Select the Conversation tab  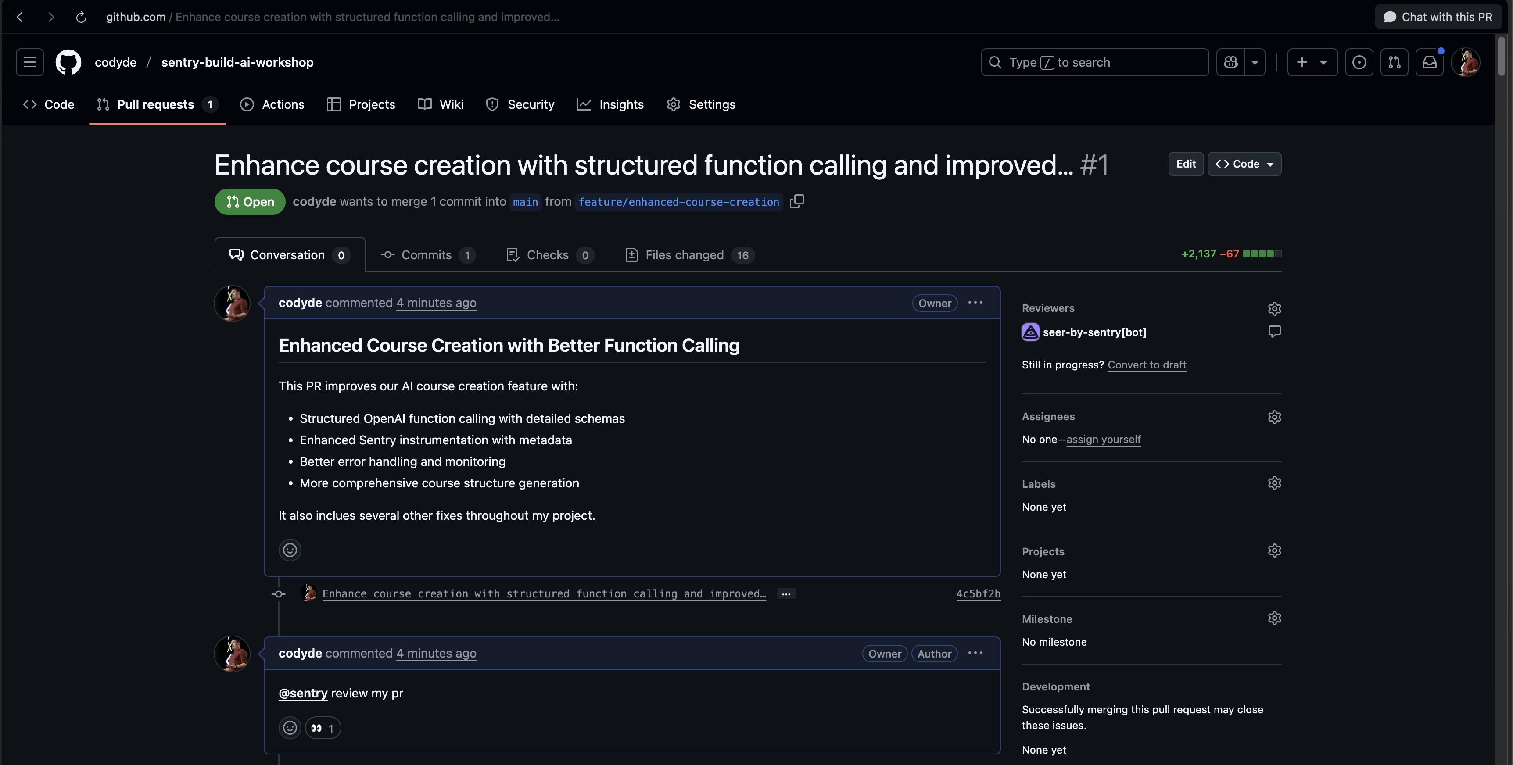[x=290, y=255]
